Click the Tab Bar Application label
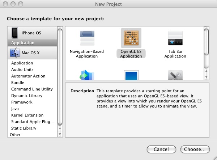The width and height of the screenshot is (217, 160). point(175,54)
